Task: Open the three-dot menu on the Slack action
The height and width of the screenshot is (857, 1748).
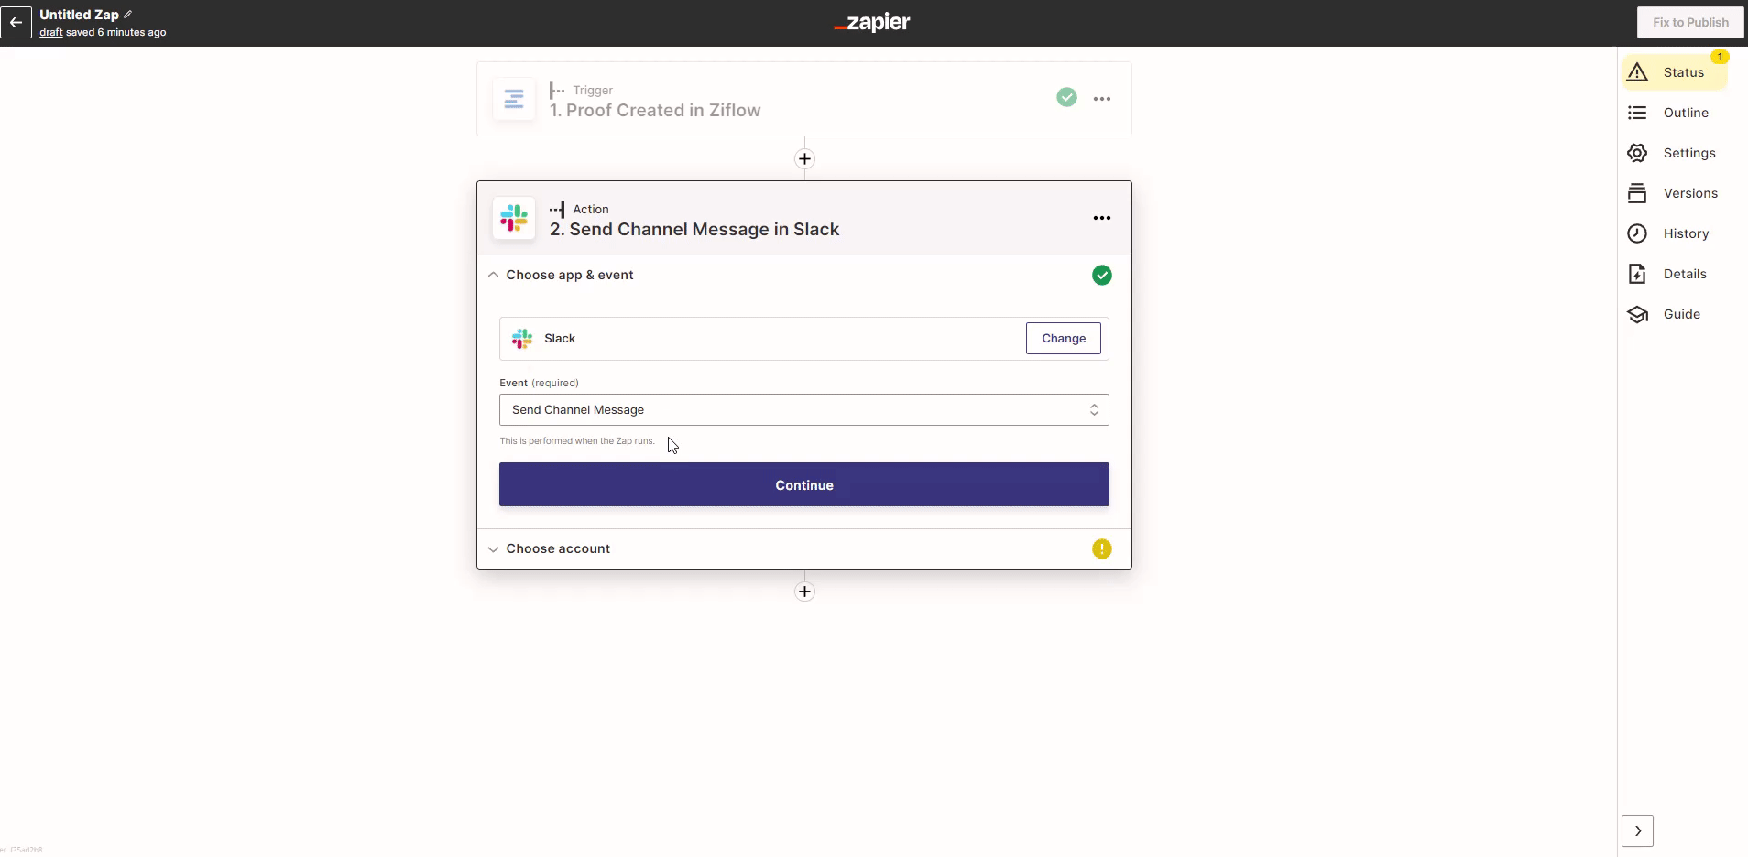Action: (1101, 218)
